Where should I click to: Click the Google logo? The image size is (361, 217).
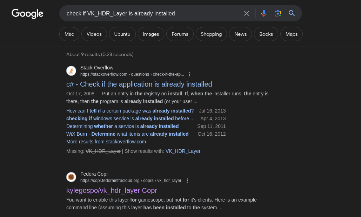27,14
